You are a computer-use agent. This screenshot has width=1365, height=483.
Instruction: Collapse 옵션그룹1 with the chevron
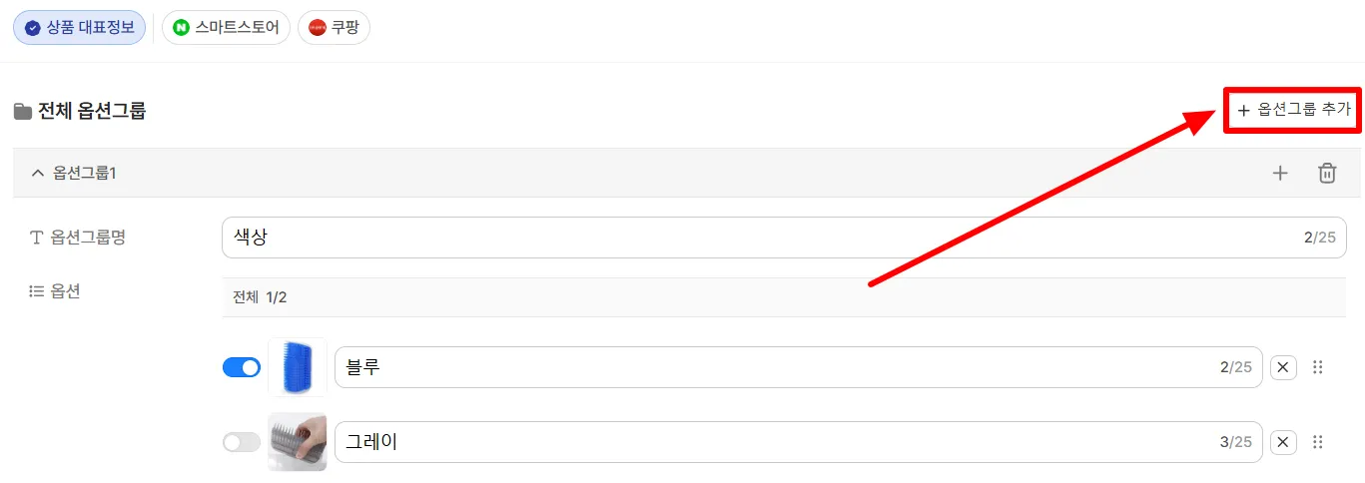click(x=38, y=173)
